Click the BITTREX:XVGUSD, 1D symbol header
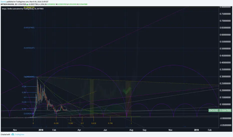This screenshot has height=137, width=233. 9,4
